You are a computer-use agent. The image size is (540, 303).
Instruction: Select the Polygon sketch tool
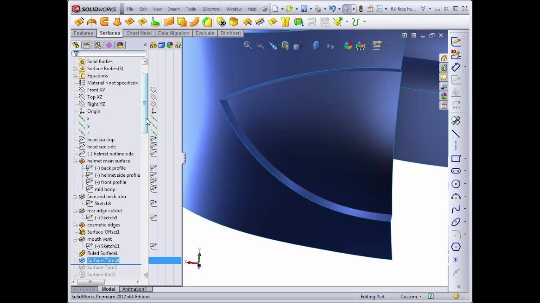tap(456, 247)
